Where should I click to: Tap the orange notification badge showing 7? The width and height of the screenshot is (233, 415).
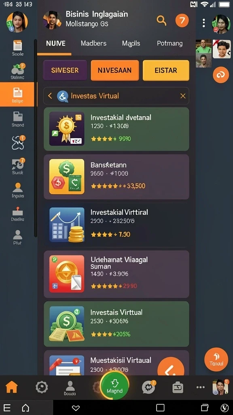(x=182, y=20)
